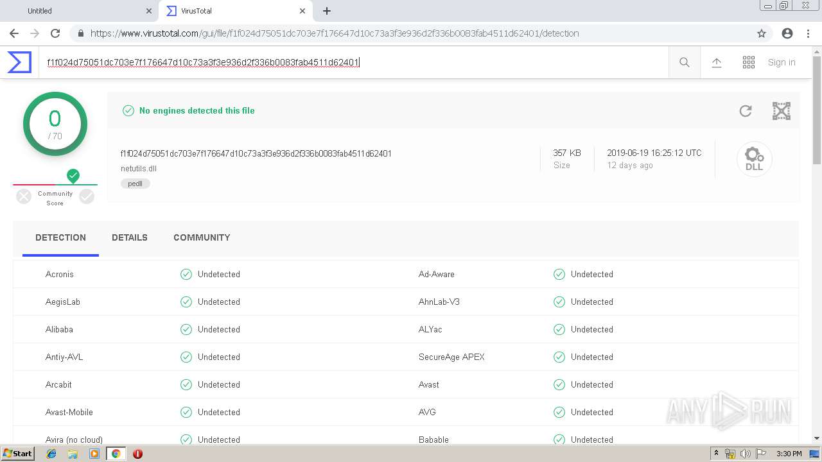Open Internet Explorer from the taskbar
Image resolution: width=822 pixels, height=462 pixels.
[51, 454]
